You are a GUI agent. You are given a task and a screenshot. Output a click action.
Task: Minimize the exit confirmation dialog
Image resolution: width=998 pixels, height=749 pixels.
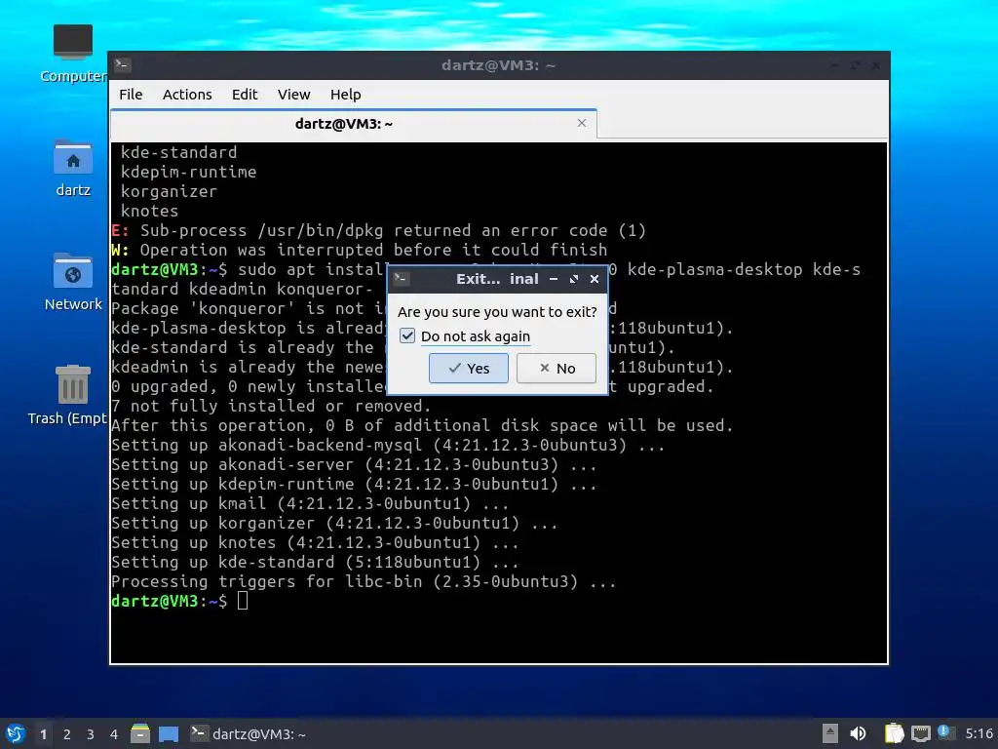pos(554,279)
